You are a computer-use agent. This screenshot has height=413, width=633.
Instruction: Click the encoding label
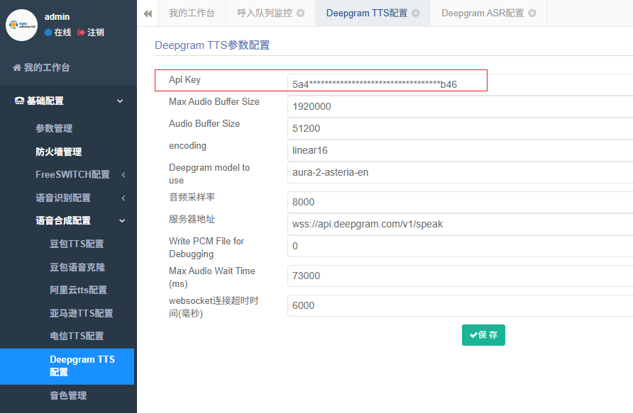(187, 145)
